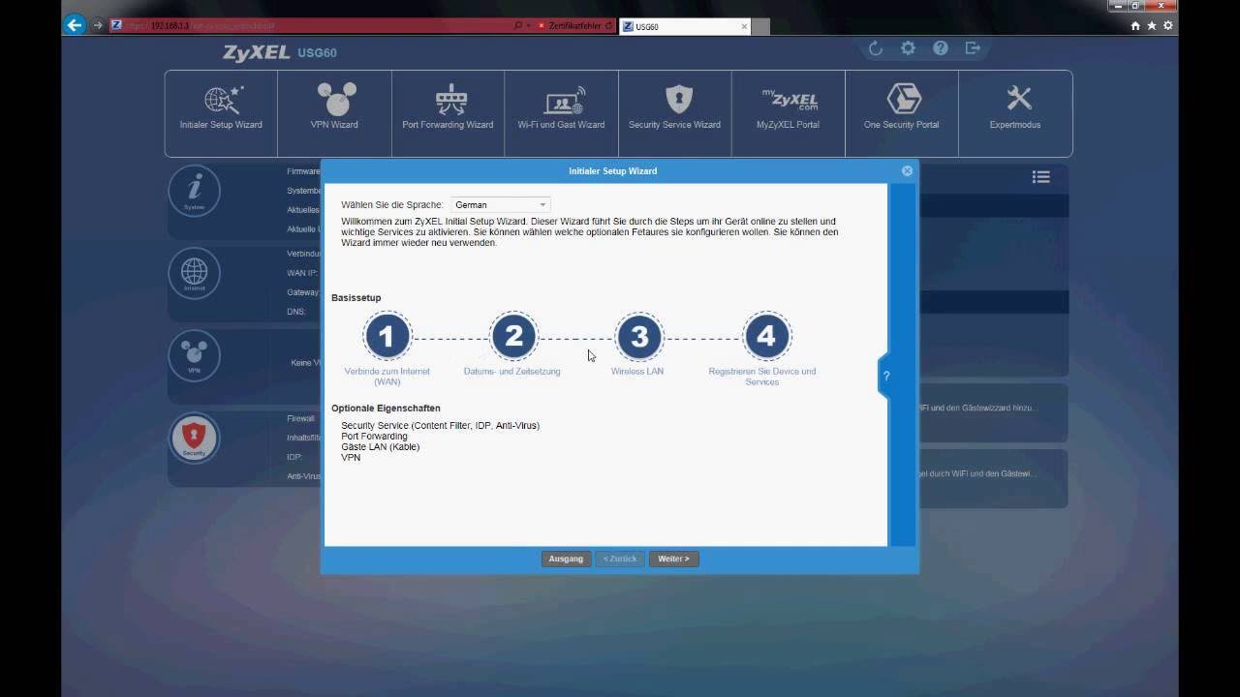Click step 4 Registrieren Sie Device
This screenshot has width=1240, height=697.
766,336
